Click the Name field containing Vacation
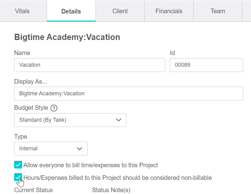 tap(90, 65)
